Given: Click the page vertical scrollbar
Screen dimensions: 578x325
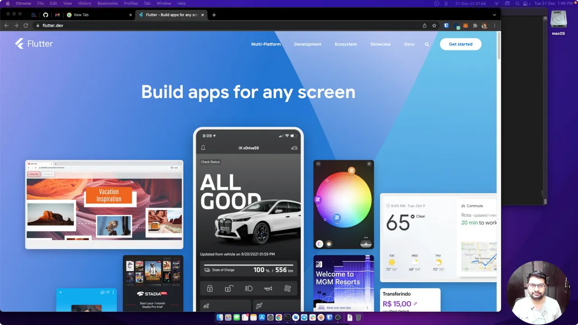Looking at the screenshot, I should (x=499, y=45).
